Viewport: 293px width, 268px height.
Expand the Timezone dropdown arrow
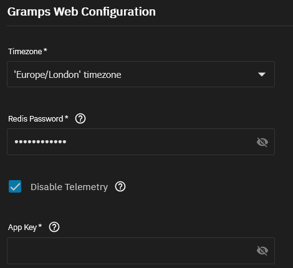point(262,74)
